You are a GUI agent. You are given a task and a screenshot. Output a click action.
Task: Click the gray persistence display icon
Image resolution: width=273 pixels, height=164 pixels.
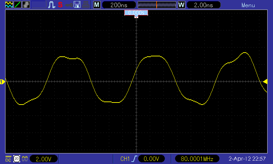point(26,5)
